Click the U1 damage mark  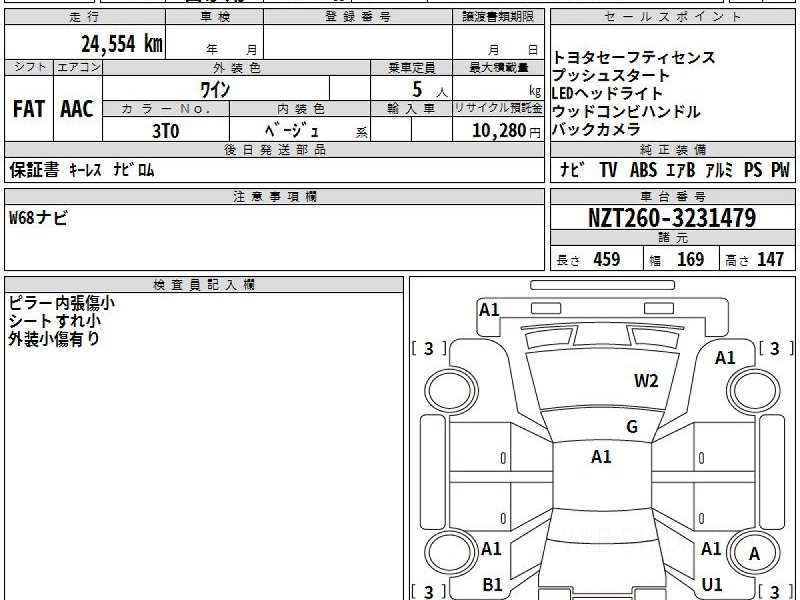pos(712,585)
